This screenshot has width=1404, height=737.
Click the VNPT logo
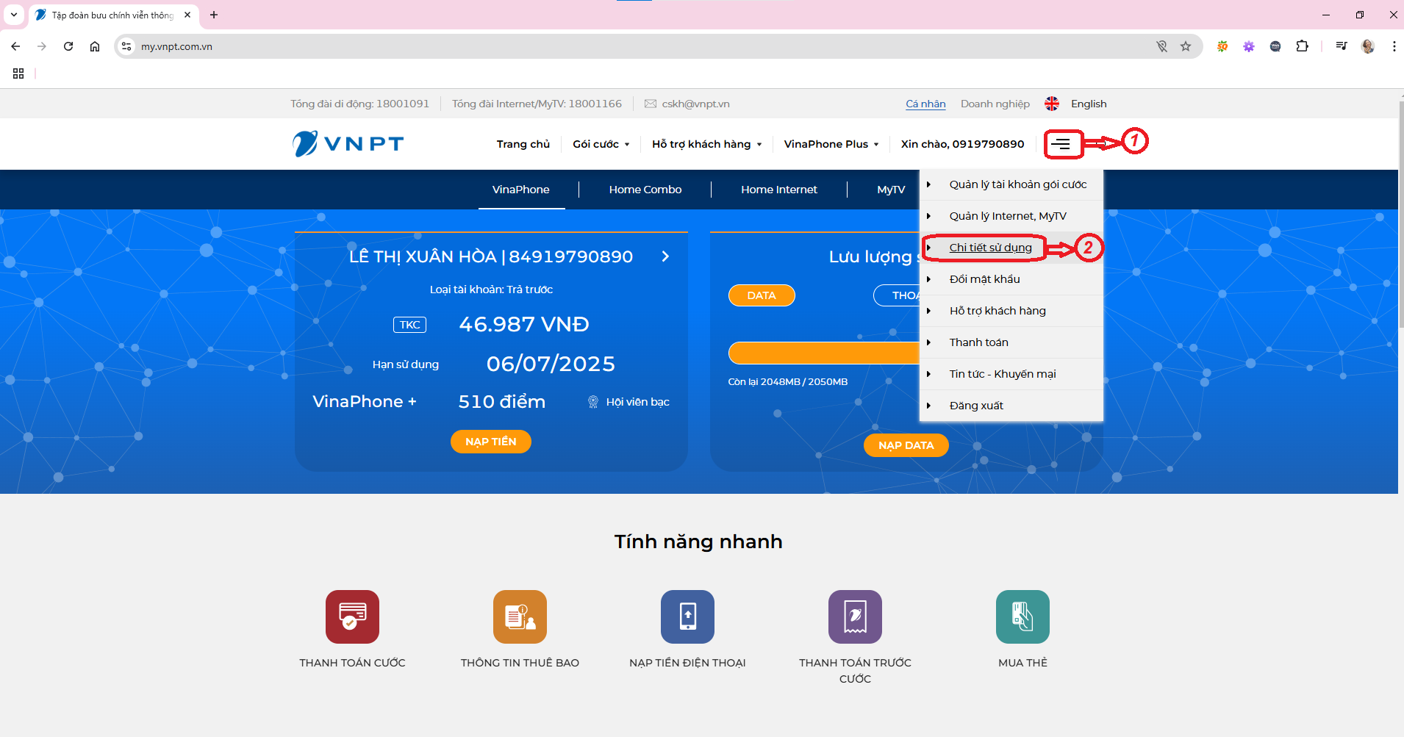348,144
